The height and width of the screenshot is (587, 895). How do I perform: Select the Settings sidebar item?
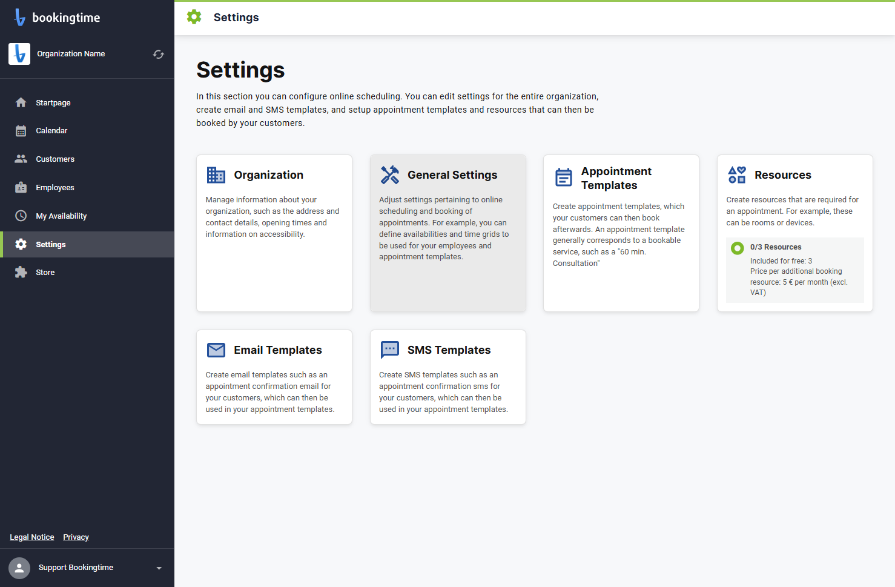coord(87,244)
